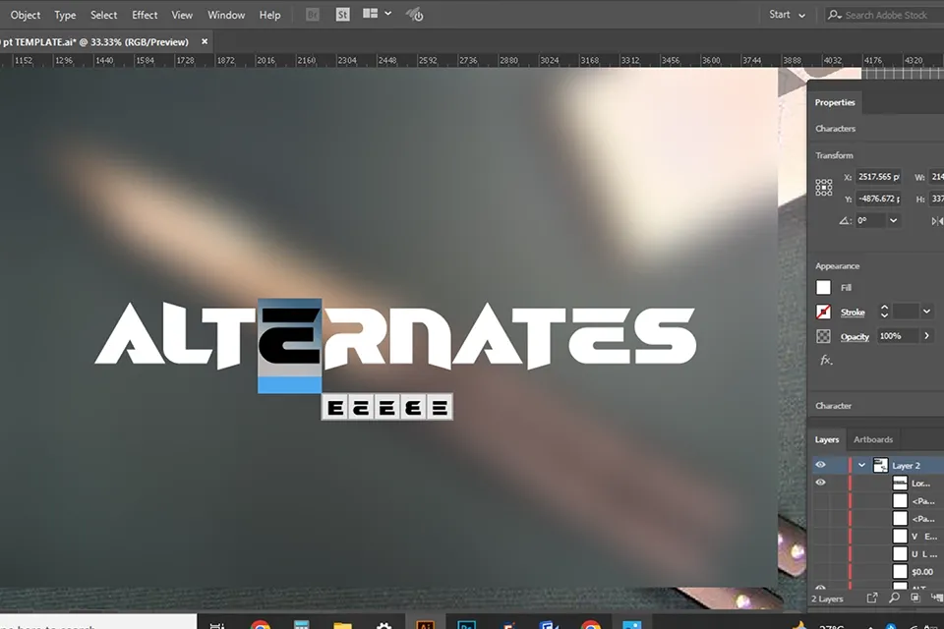
Task: Click the Collect for Export icon in Layers
Action: 872,597
